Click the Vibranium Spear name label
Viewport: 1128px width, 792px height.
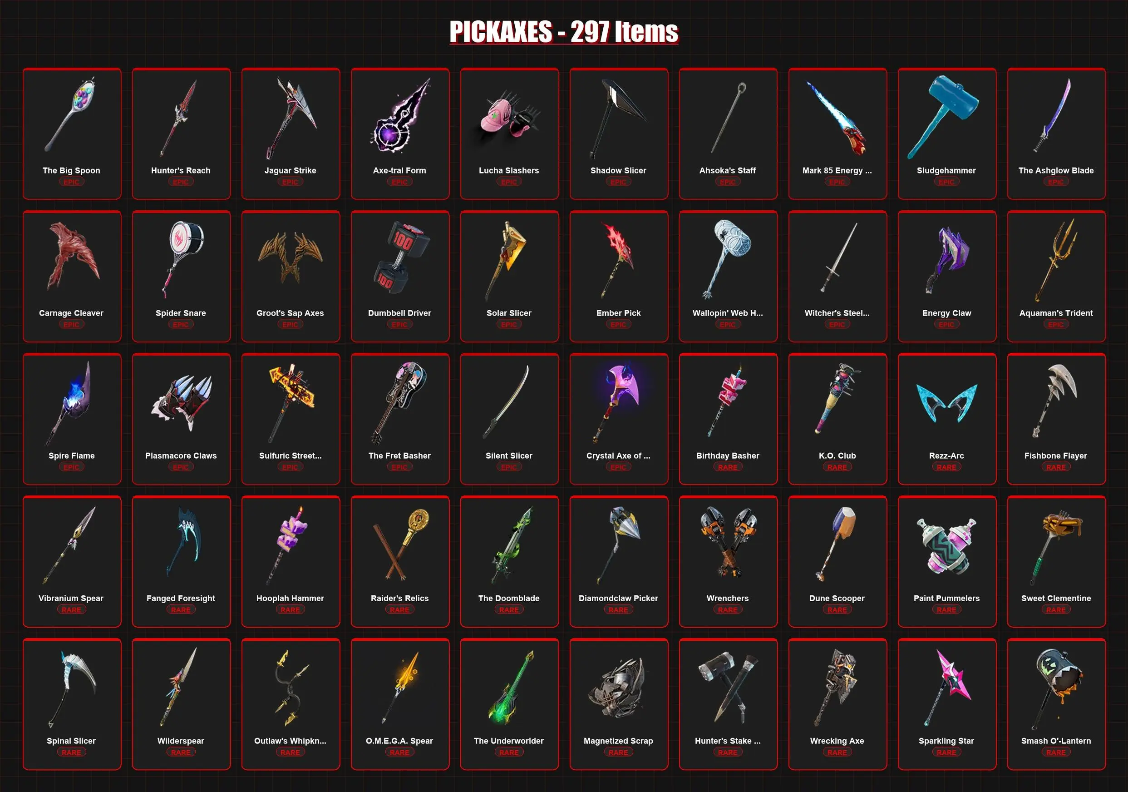[71, 598]
